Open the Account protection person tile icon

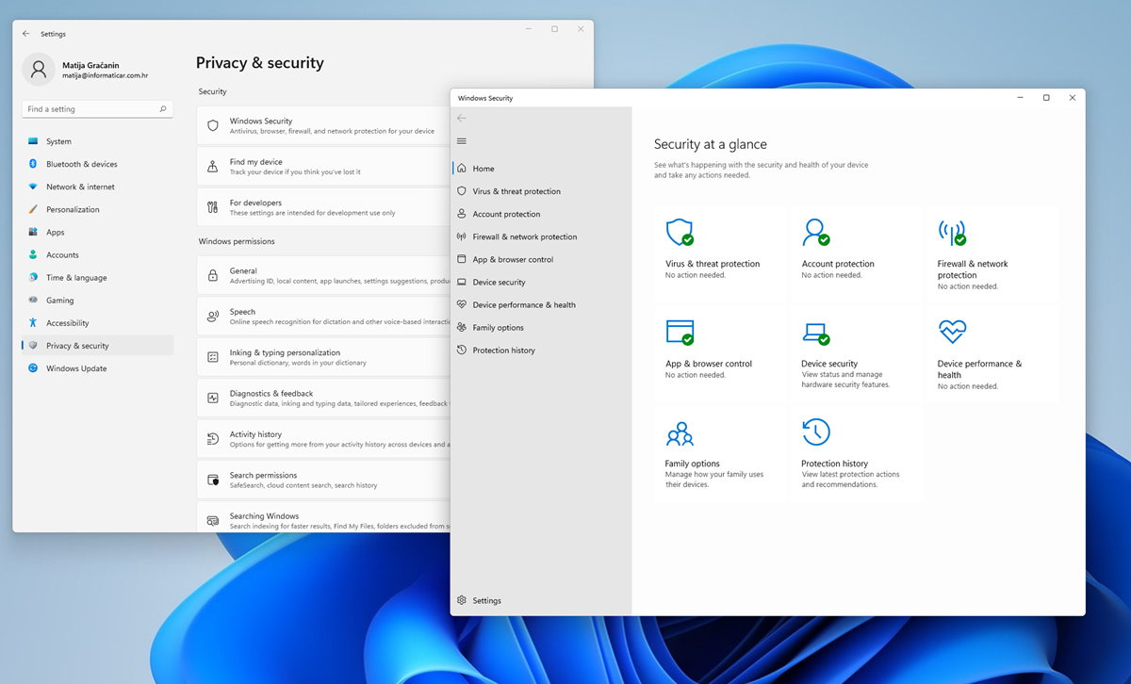tap(816, 232)
